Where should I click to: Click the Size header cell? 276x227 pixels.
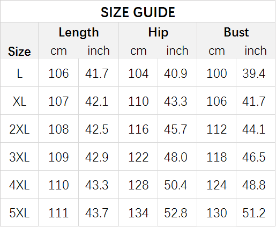click(x=19, y=52)
